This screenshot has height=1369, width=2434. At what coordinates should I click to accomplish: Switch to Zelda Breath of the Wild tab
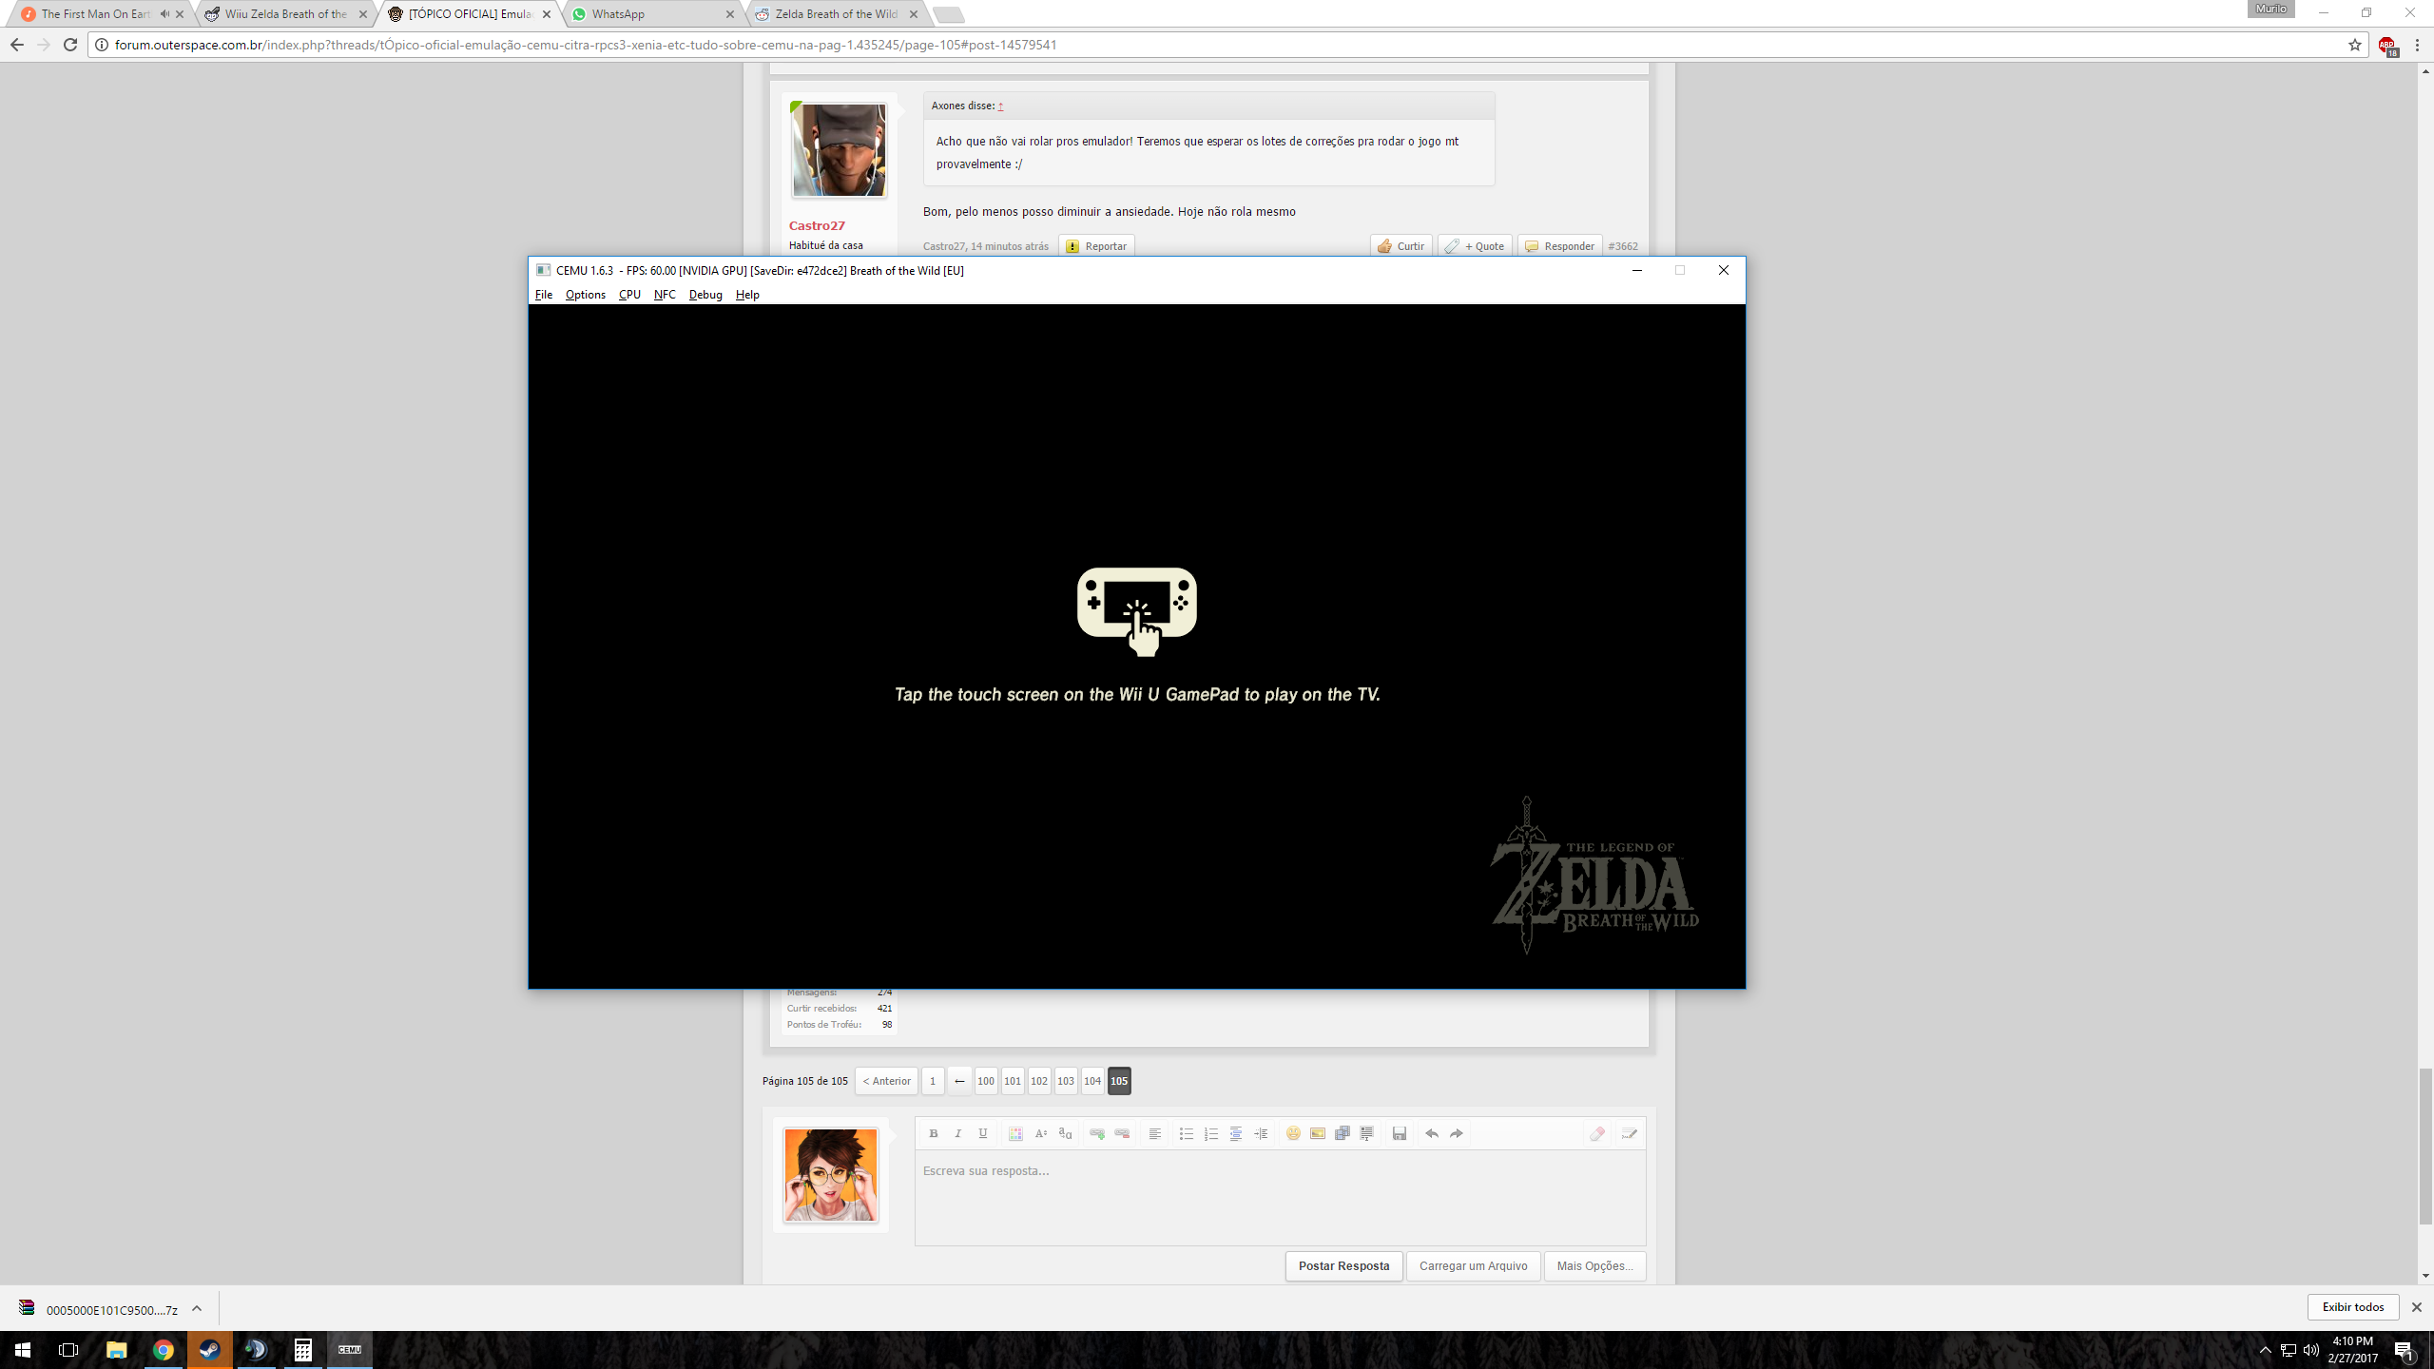click(x=836, y=14)
